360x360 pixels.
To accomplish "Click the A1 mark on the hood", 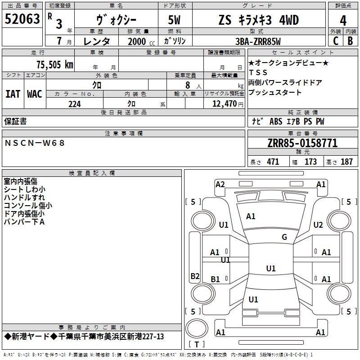I will (x=251, y=216).
